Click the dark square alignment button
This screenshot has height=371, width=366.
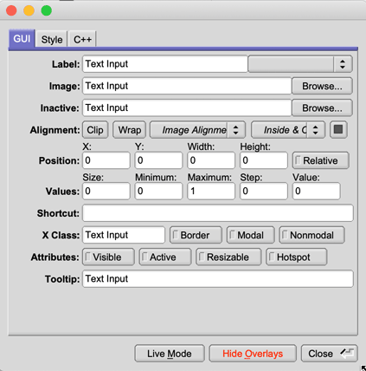coord(338,130)
